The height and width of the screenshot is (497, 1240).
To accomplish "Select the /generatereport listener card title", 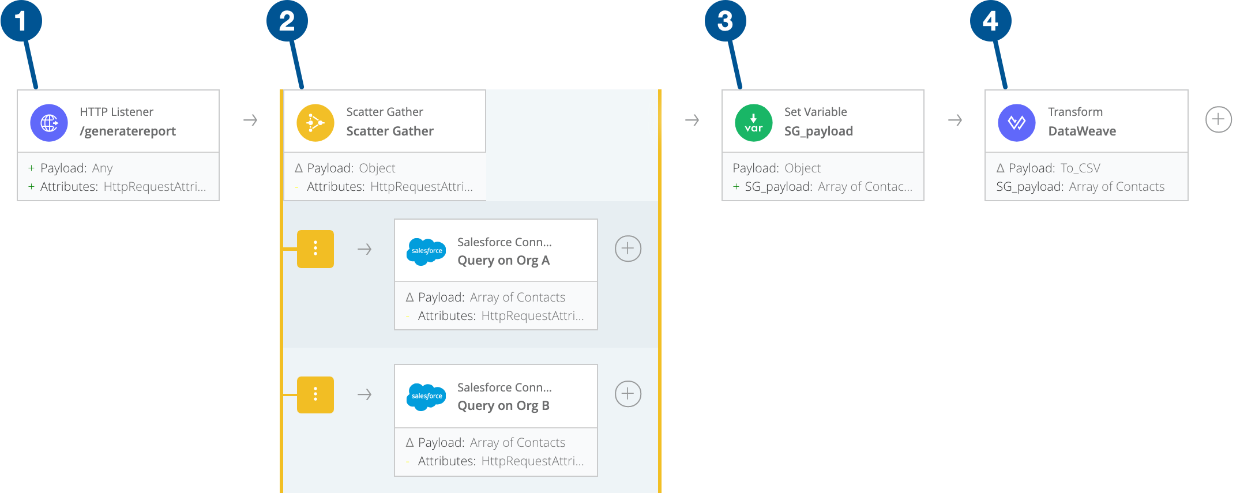I will (x=127, y=131).
